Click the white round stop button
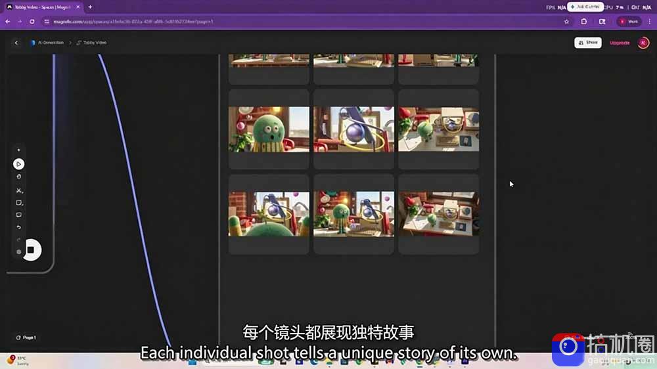This screenshot has width=657, height=369. pyautogui.click(x=32, y=250)
